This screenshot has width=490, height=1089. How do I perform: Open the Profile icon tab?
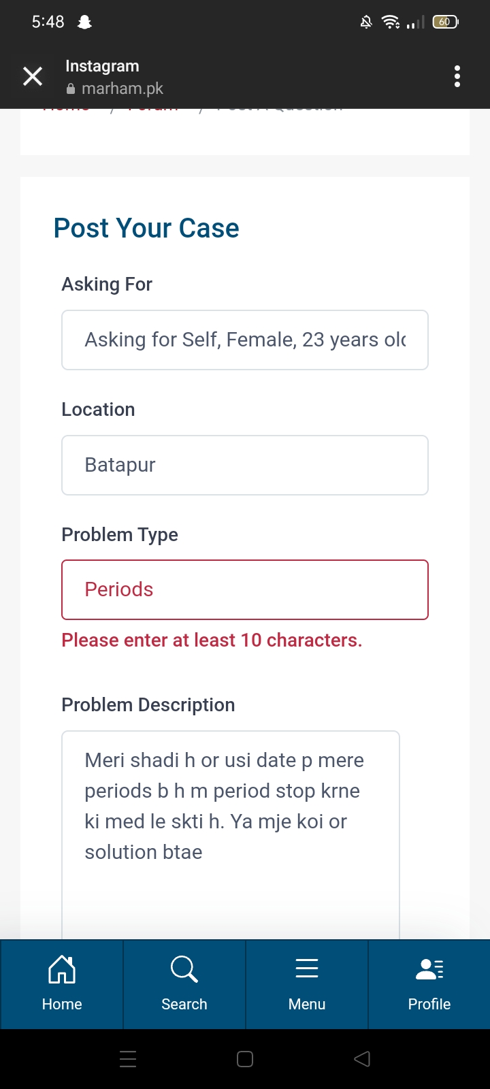(429, 969)
